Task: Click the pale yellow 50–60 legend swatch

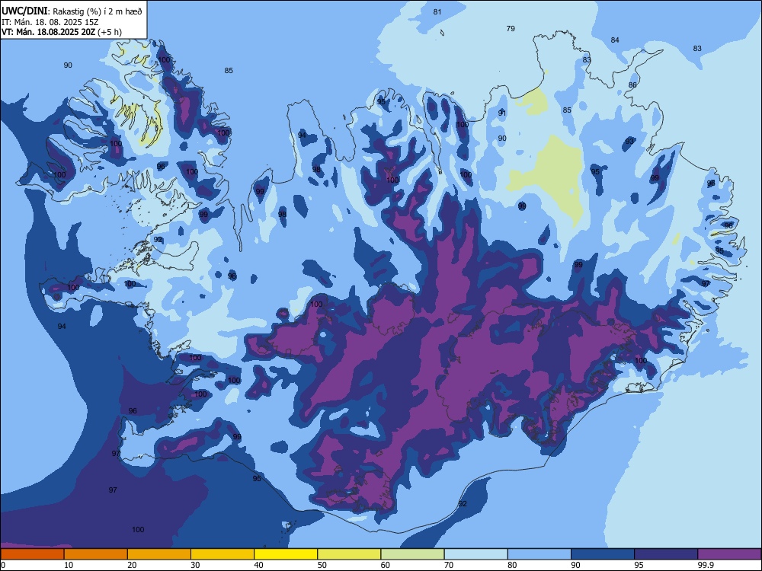Action: coord(349,554)
